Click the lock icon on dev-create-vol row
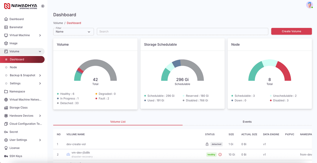 (x=207, y=144)
